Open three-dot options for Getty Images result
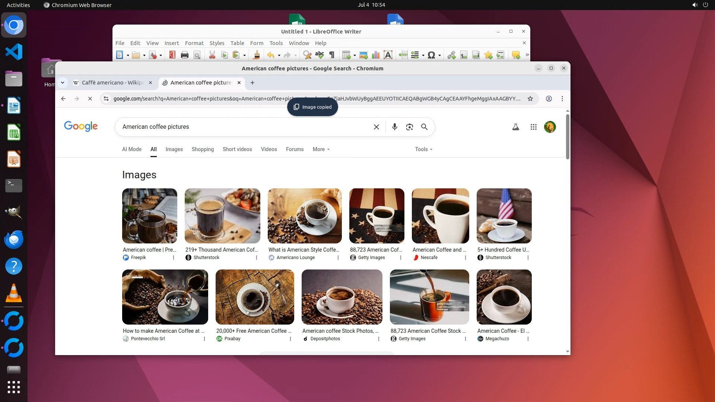Viewport: 715px width, 402px height. pos(401,258)
